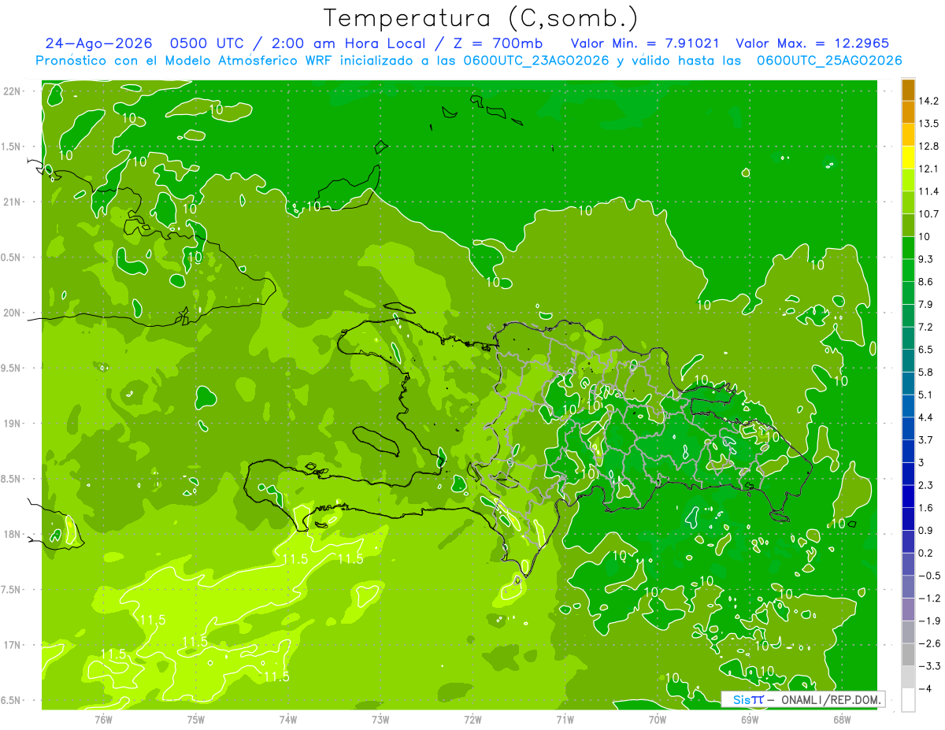Pick the brown swatch above 14.2
945x730 pixels.
coord(908,90)
